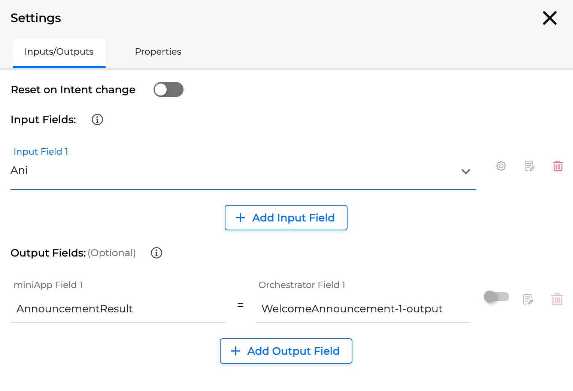
Task: Toggle the switch on the output field row
Action: pyautogui.click(x=496, y=296)
